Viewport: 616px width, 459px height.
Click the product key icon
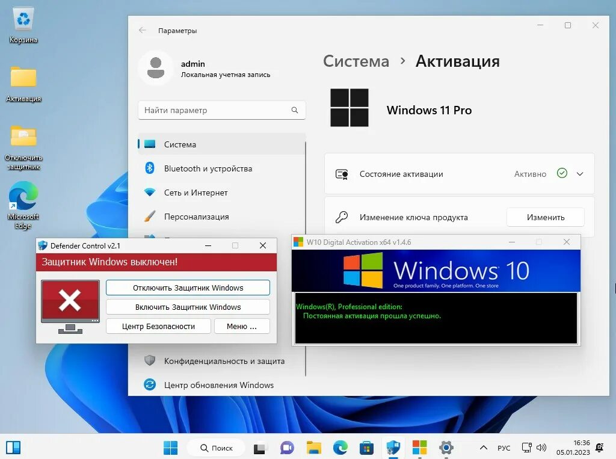coord(342,217)
